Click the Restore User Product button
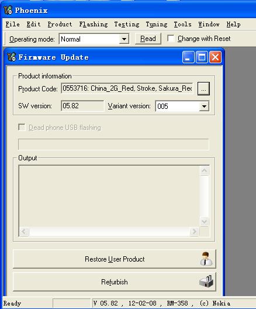 tap(115, 259)
